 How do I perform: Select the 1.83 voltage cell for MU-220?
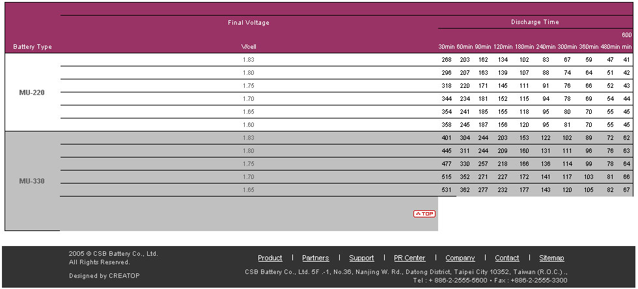[249, 60]
